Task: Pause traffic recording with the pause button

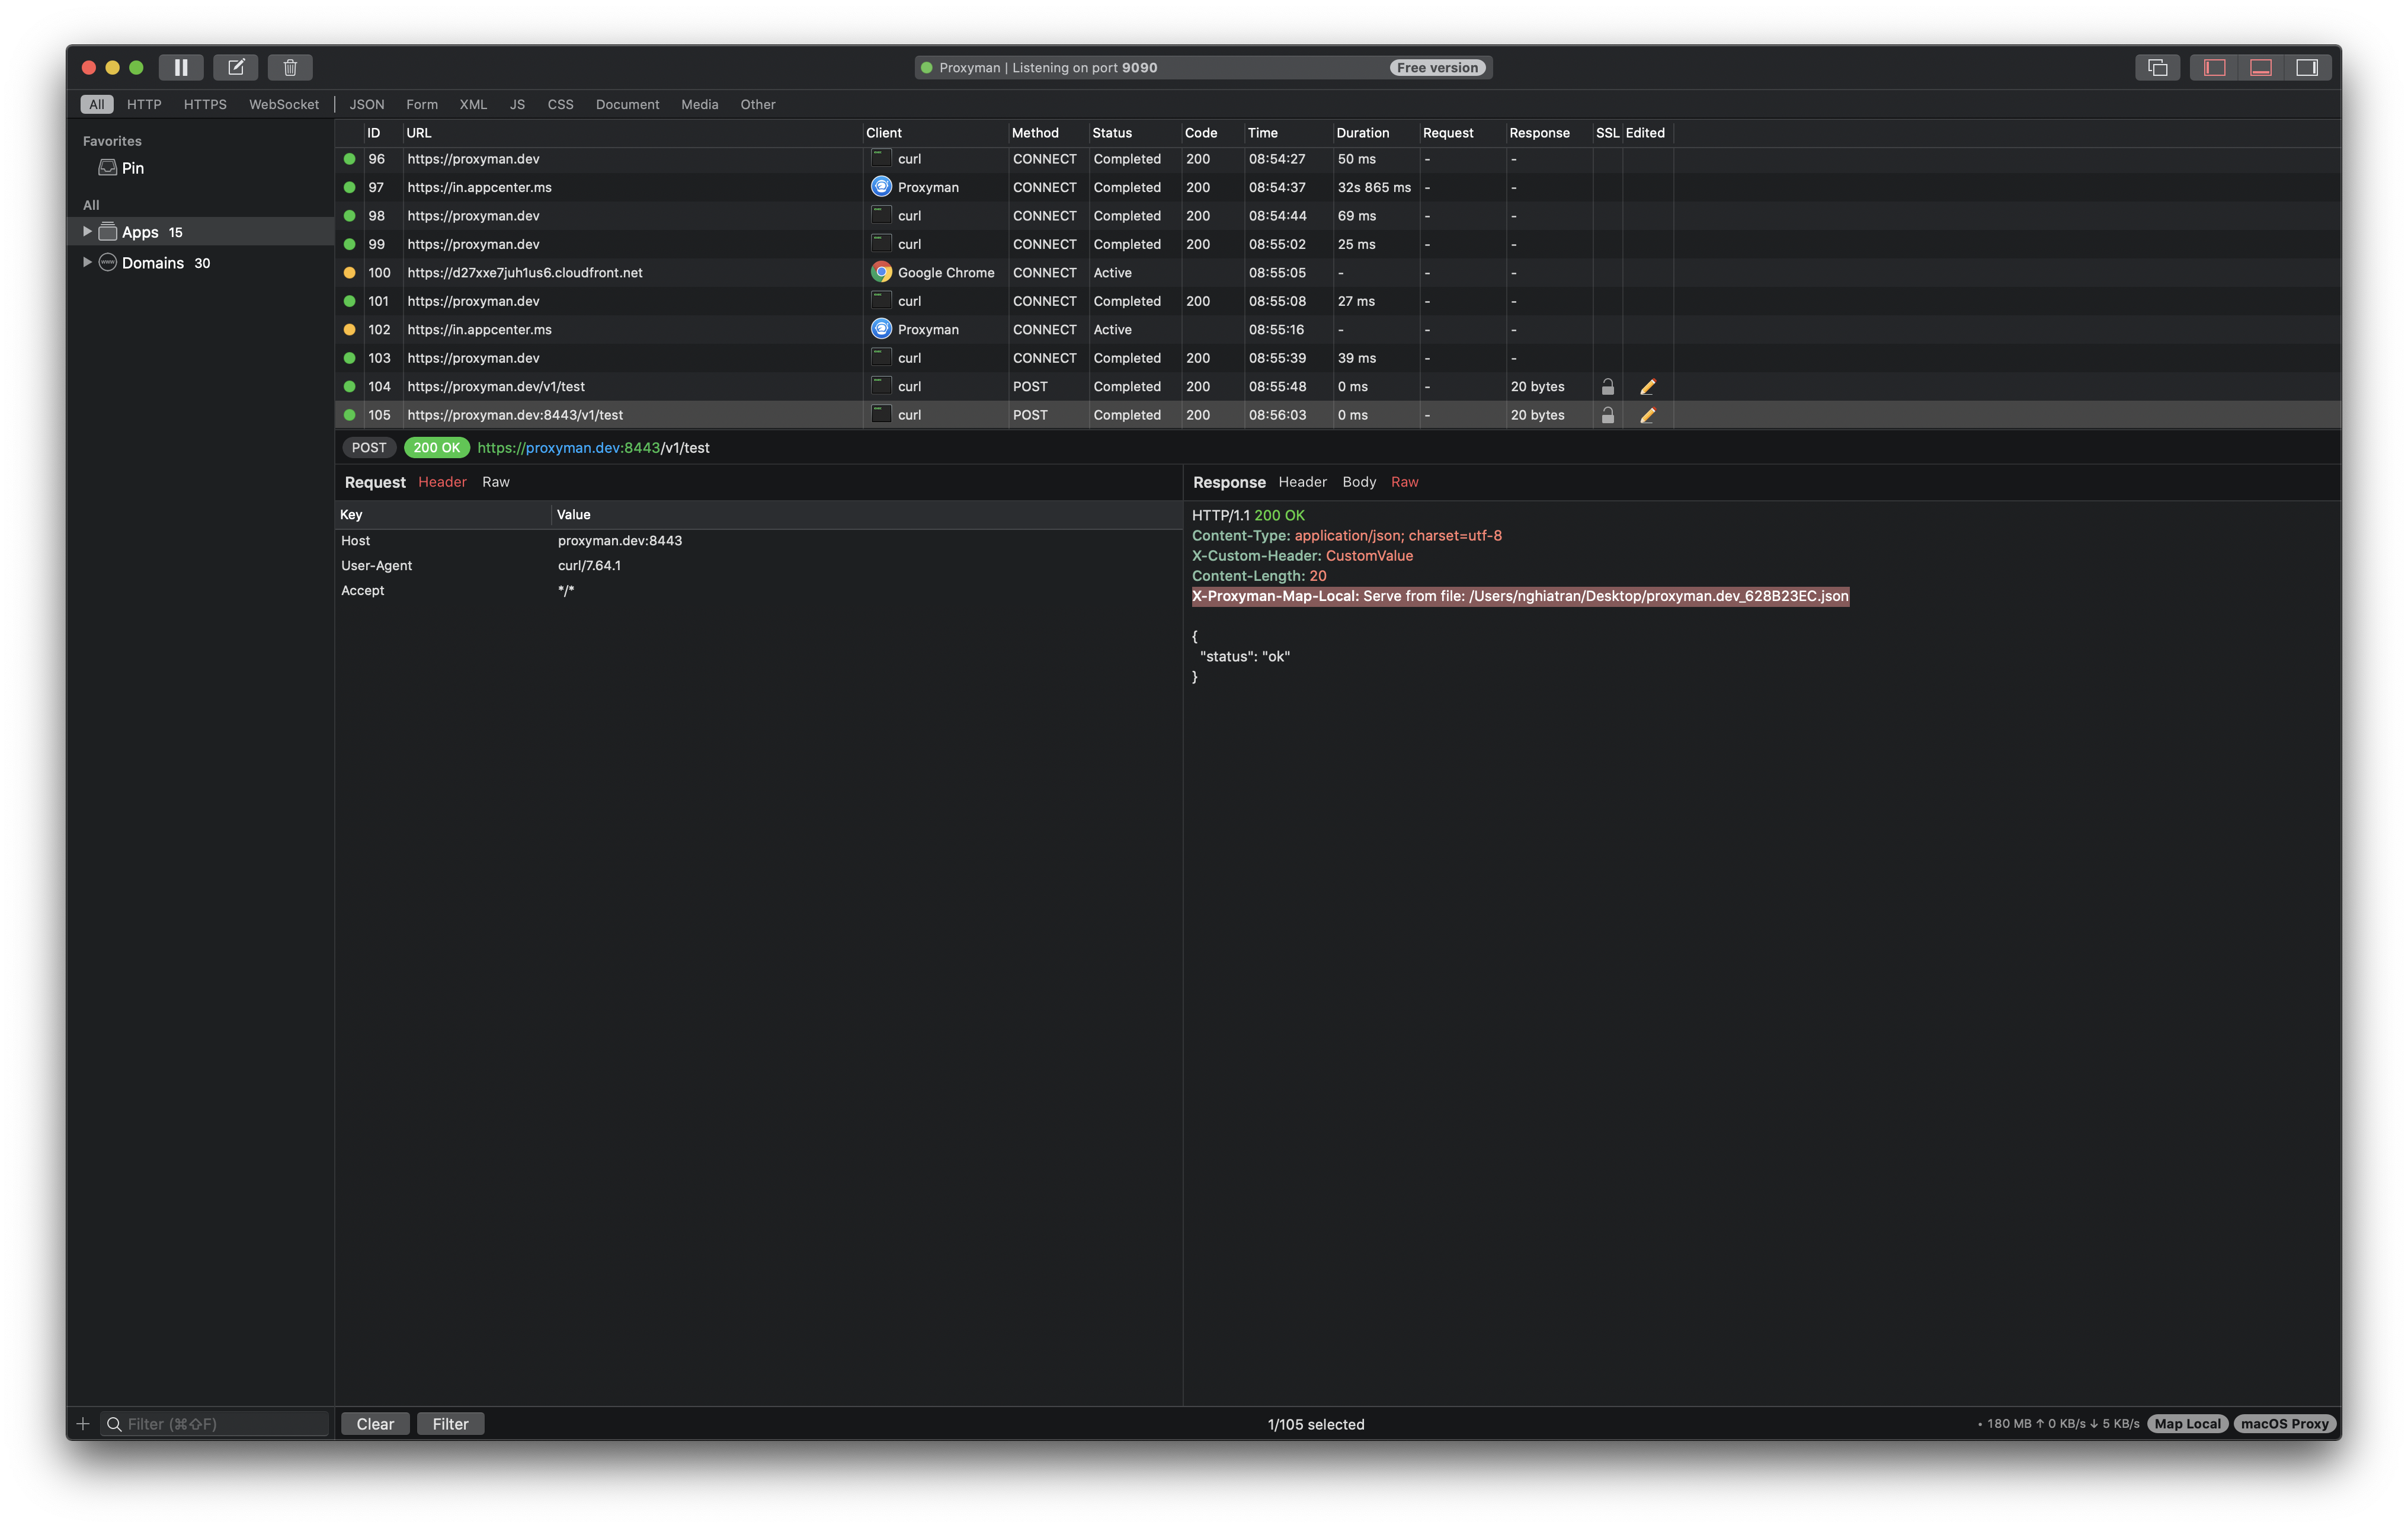Action: pyautogui.click(x=181, y=67)
